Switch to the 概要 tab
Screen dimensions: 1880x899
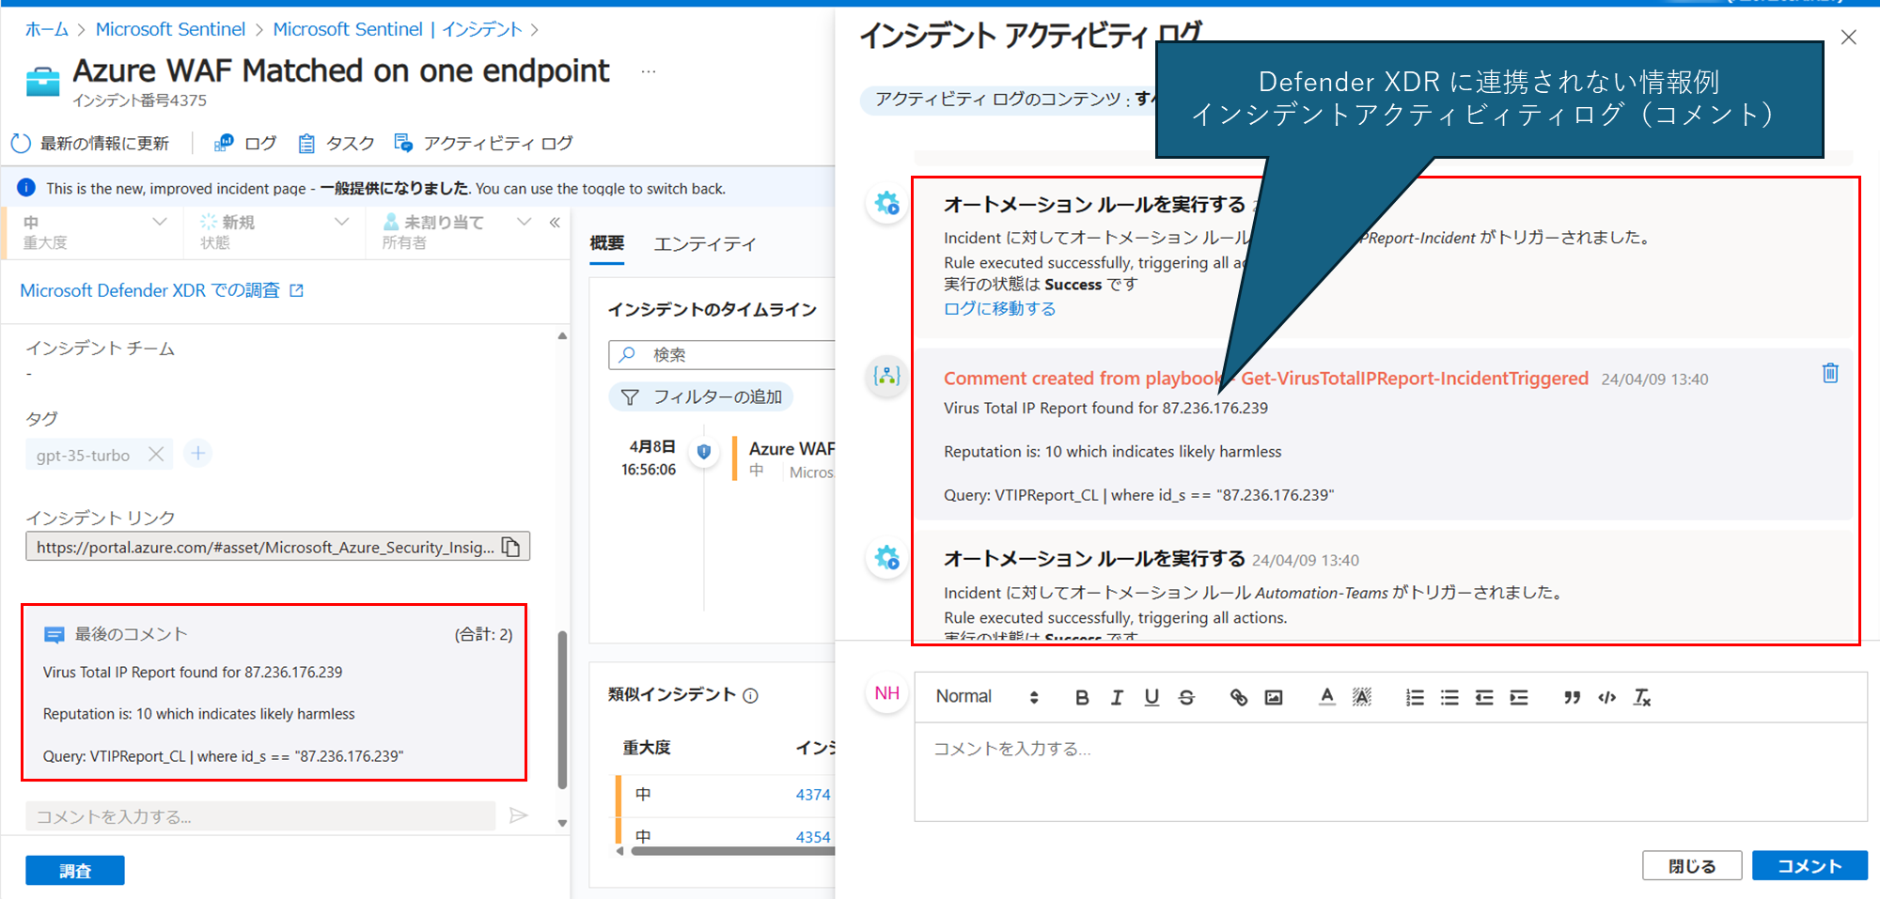tap(606, 244)
